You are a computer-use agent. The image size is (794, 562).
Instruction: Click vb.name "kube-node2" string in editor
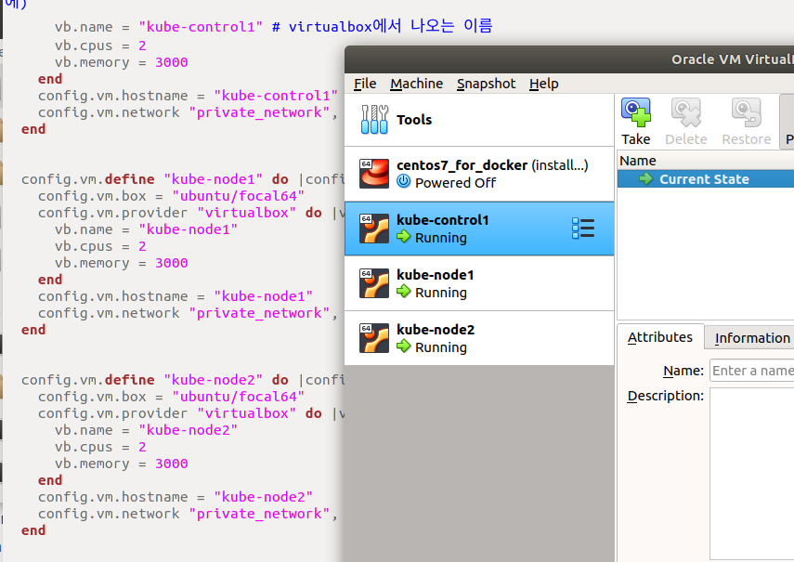pyautogui.click(x=189, y=430)
